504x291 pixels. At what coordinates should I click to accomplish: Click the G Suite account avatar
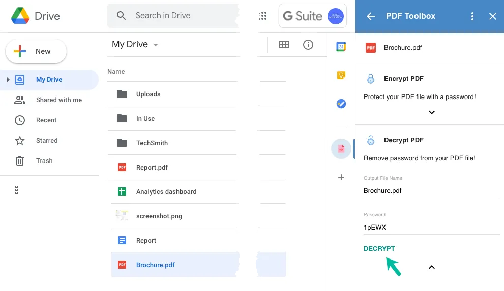[335, 16]
